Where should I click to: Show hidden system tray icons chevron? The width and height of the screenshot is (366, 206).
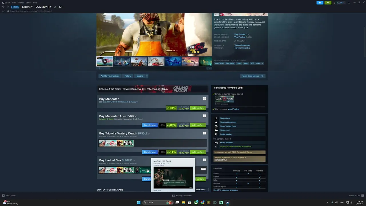(327, 203)
